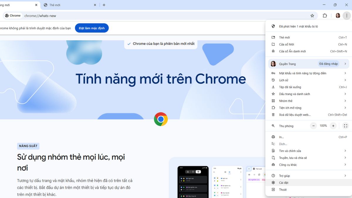Image resolution: width=352 pixels, height=198 pixels.
Task: Click the three-dot Chrome menu button
Action: [346, 16]
